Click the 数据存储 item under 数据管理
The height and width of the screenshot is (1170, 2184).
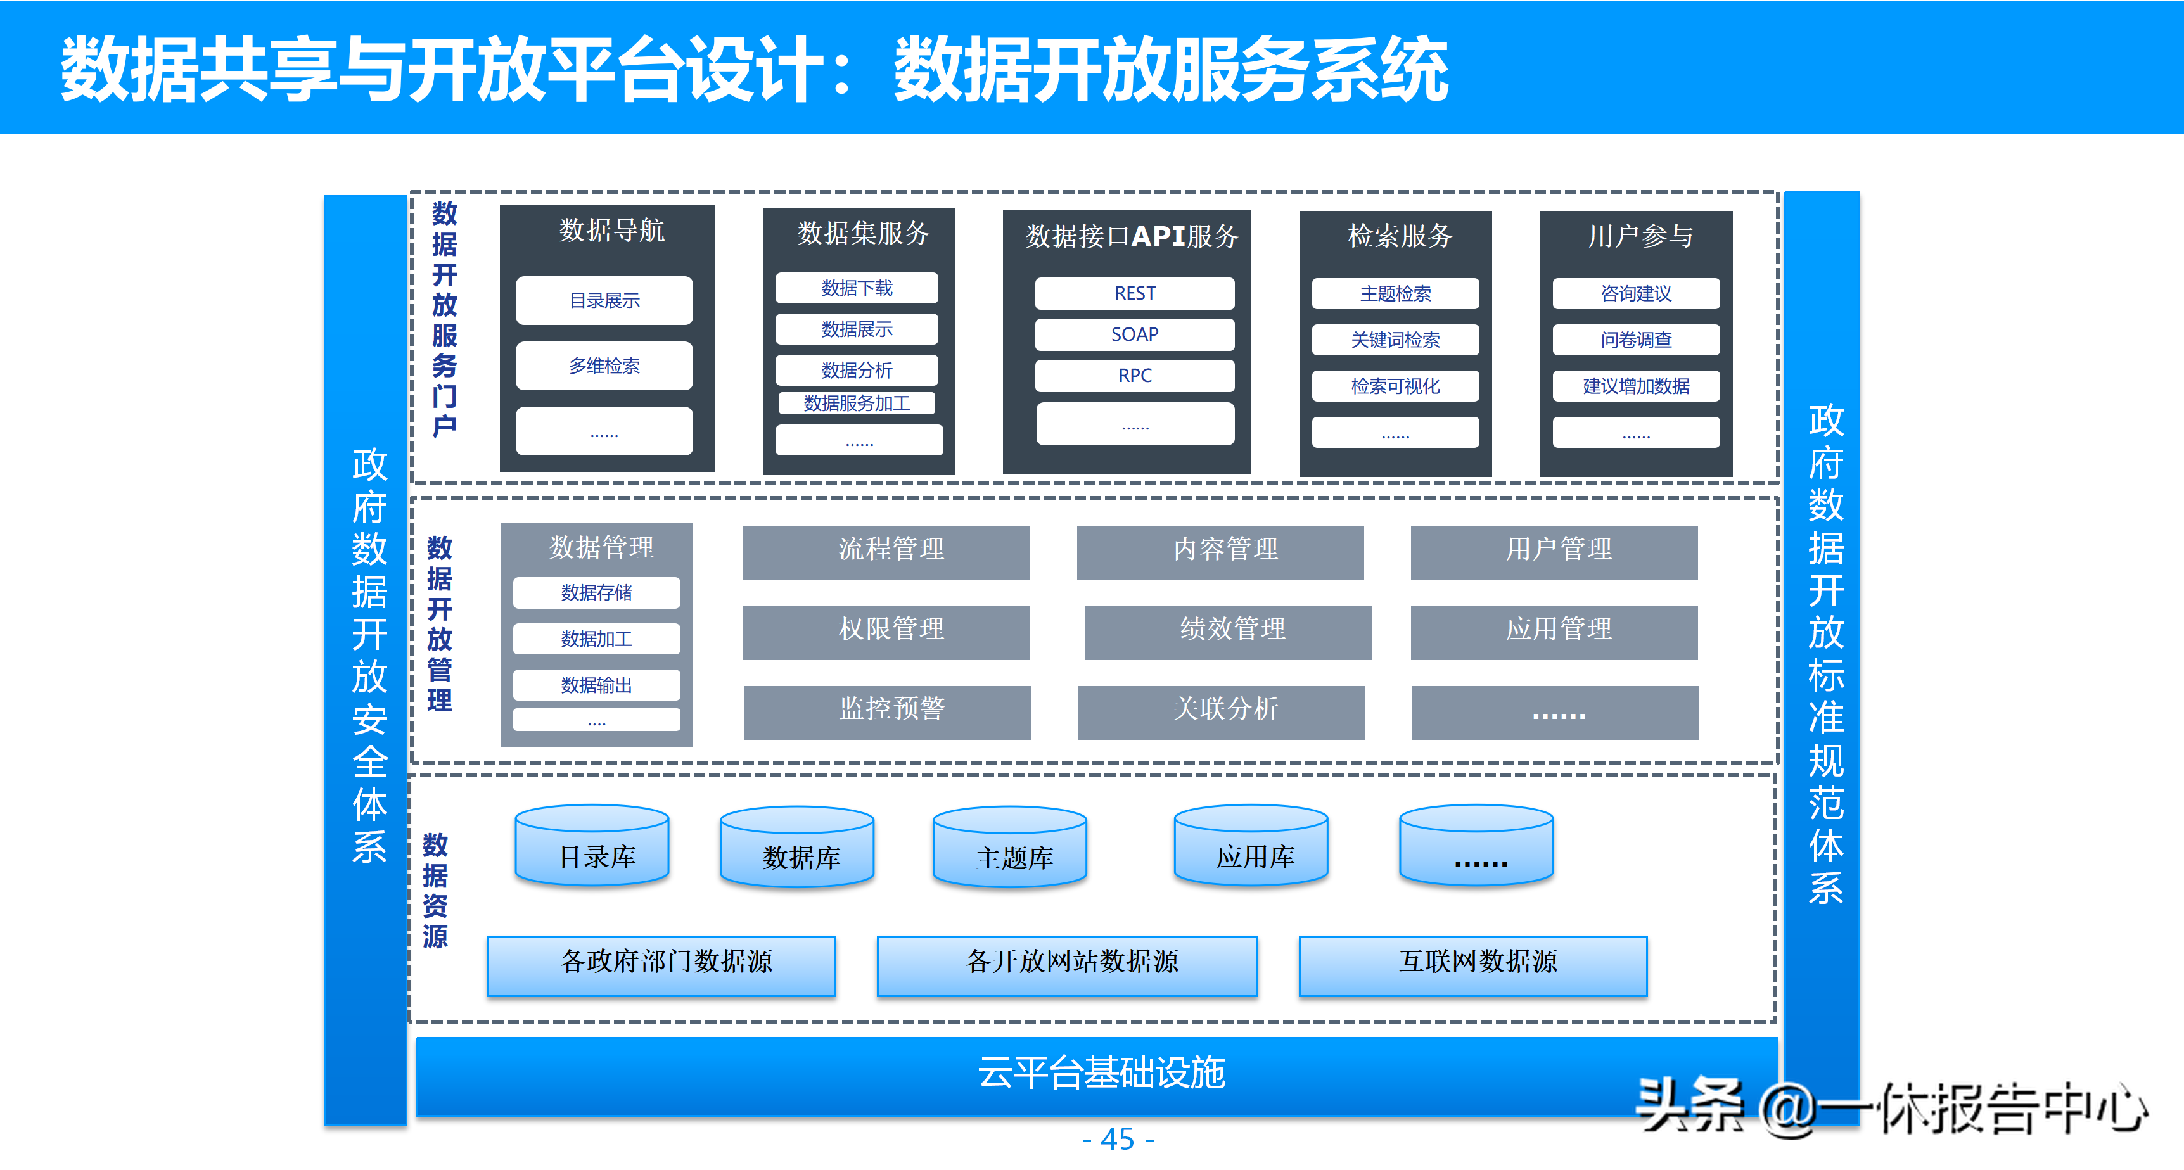click(x=596, y=593)
